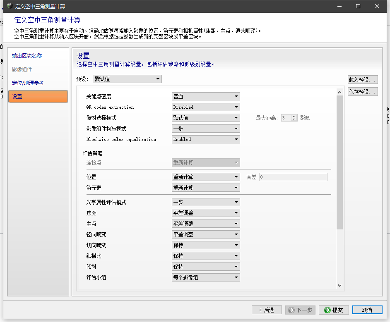Expand the 评估小组 dropdown

(206, 277)
